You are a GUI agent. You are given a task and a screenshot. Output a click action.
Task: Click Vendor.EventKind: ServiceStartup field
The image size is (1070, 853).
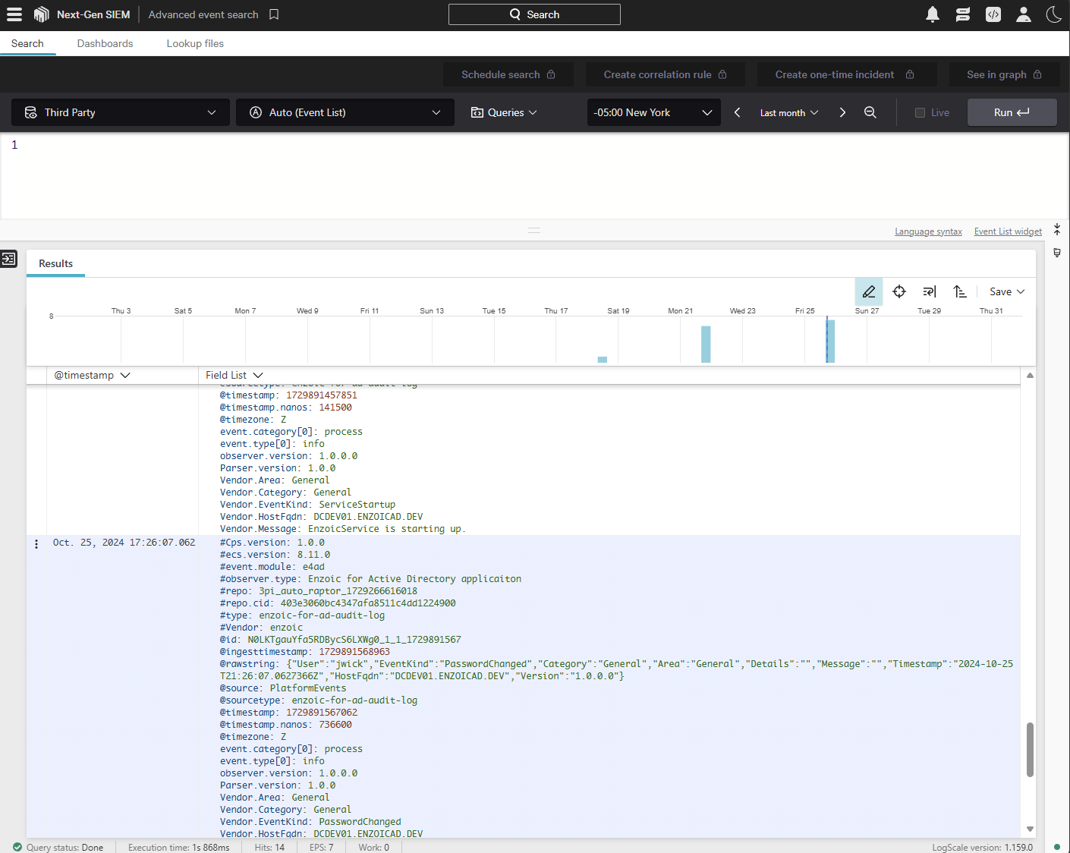[307, 505]
